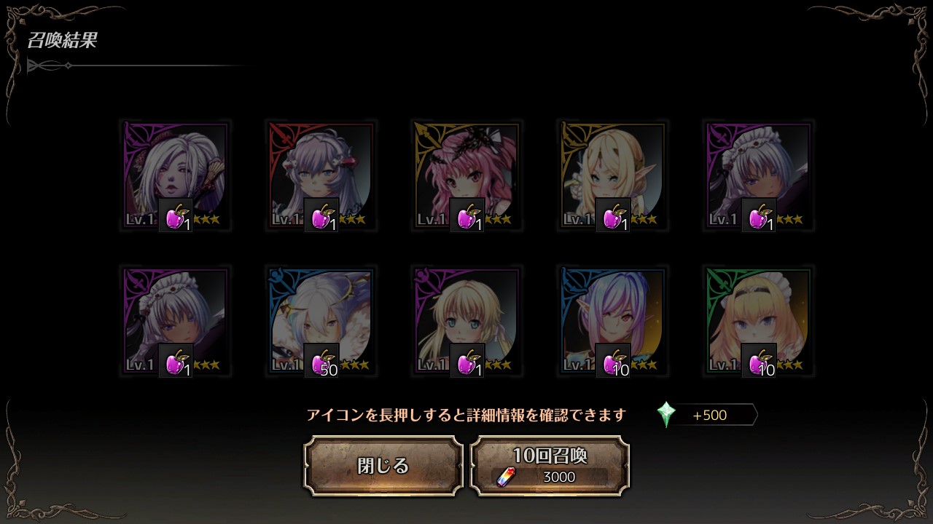Screen dimensions: 933x524
Task: Select the blonde elf card in top row
Action: tap(612, 176)
